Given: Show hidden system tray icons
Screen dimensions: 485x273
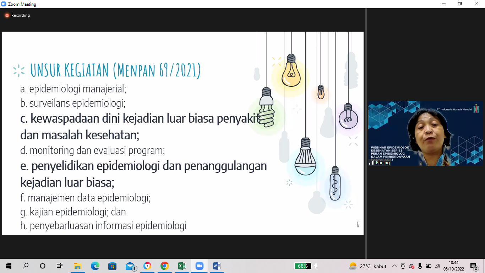Looking at the screenshot, I should click(394, 266).
